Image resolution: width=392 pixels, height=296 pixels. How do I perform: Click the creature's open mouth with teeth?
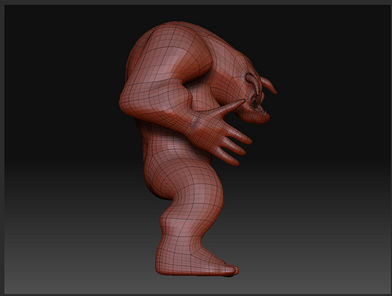pyautogui.click(x=259, y=109)
